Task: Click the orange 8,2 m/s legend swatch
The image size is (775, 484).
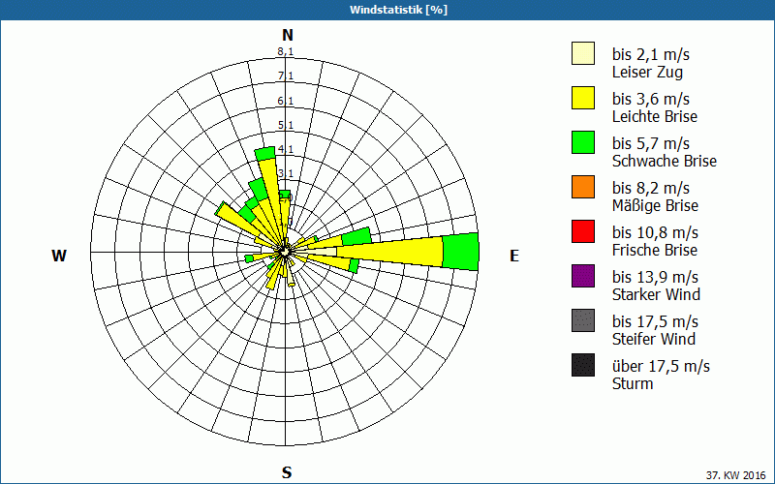Action: [x=583, y=187]
